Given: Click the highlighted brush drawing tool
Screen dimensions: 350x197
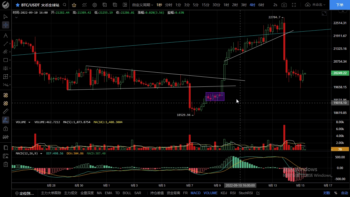Looking at the screenshot, I should pos(6,120).
